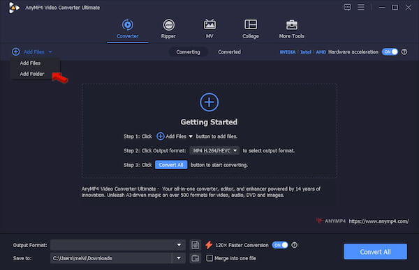
Task: Open the MV tab
Action: tap(209, 29)
